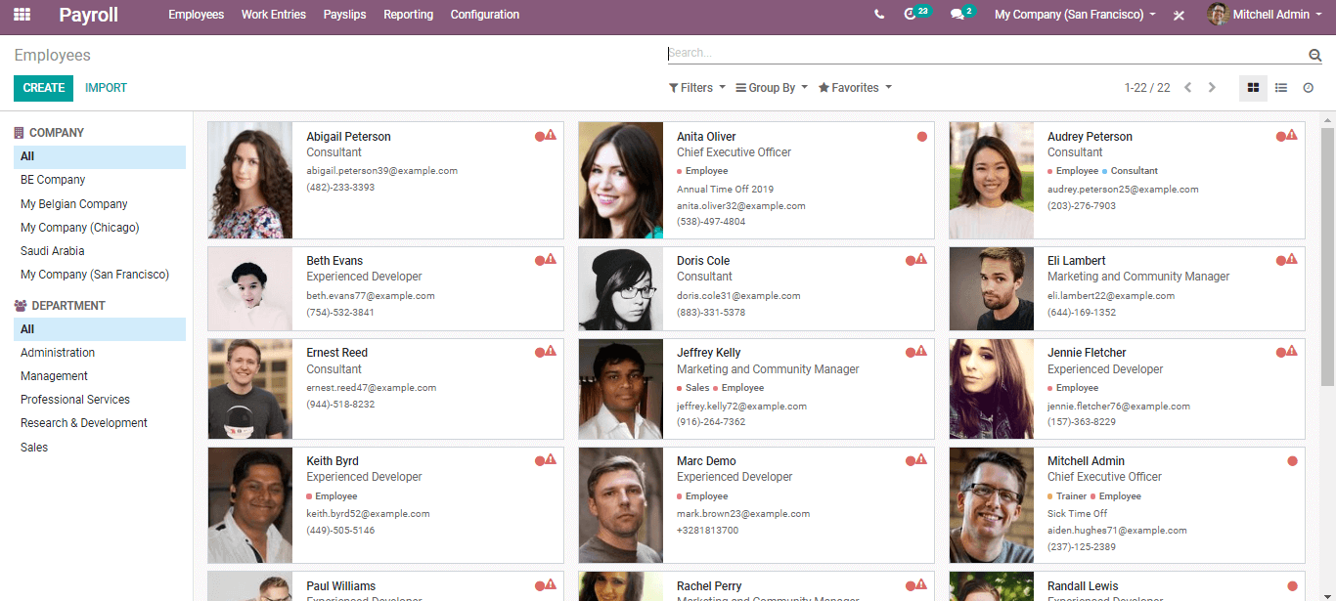Open the Favorites dropdown
Image resolution: width=1336 pixels, height=601 pixels.
[x=855, y=88]
